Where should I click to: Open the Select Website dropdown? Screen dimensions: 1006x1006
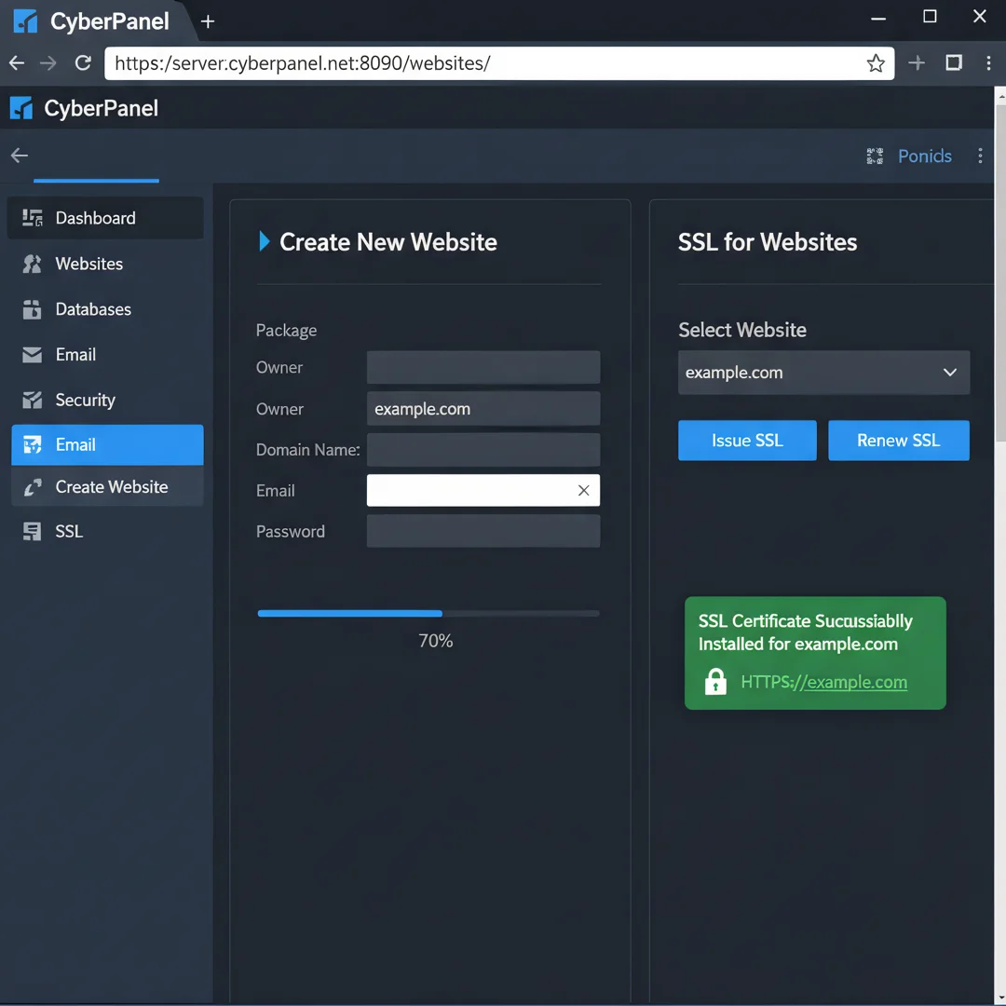[x=823, y=372]
